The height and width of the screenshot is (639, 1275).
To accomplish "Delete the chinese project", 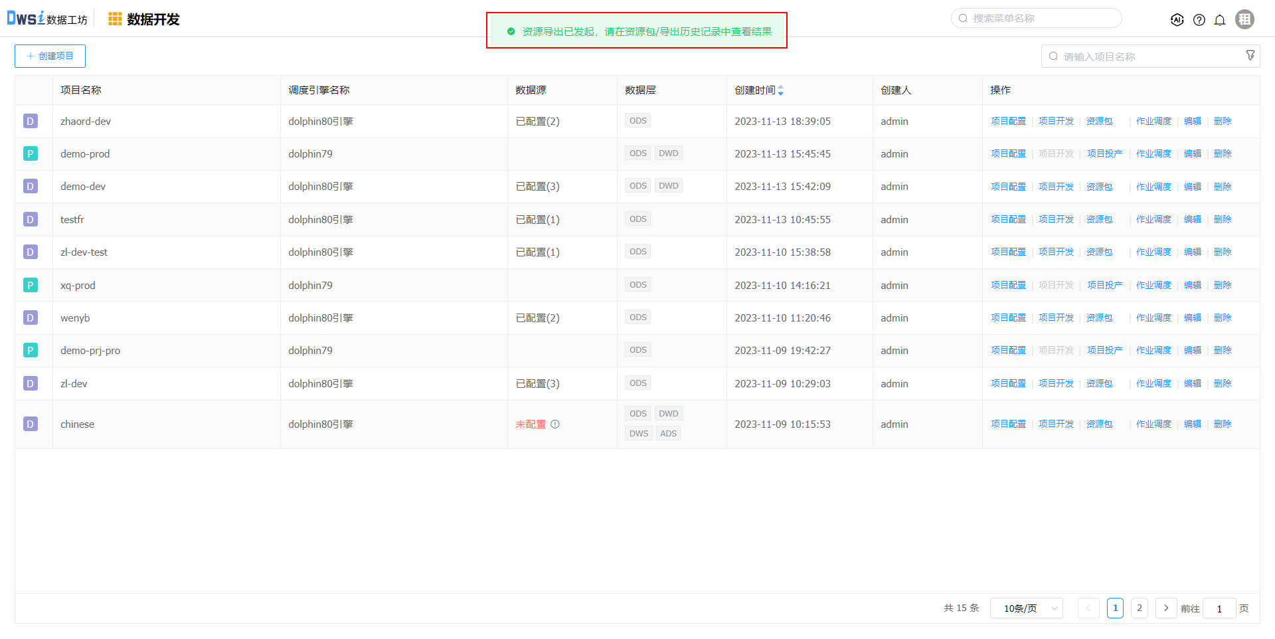I will pyautogui.click(x=1222, y=424).
